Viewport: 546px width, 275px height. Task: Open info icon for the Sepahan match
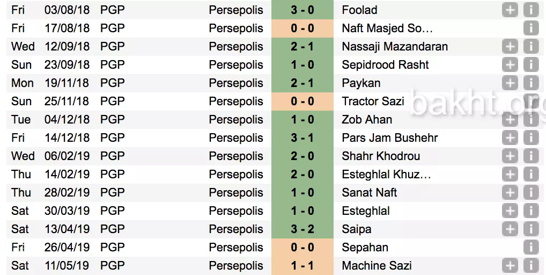tap(530, 247)
